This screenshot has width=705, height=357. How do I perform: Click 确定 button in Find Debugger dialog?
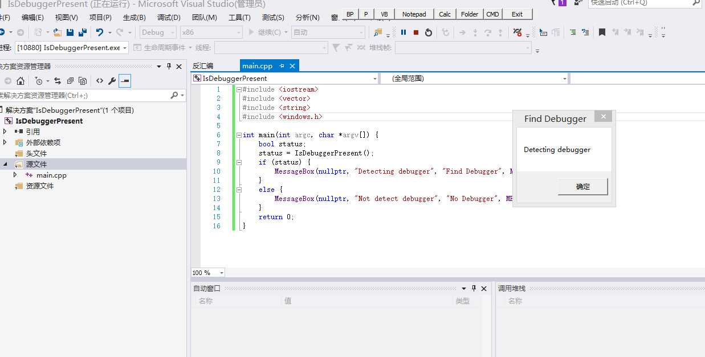click(x=583, y=186)
